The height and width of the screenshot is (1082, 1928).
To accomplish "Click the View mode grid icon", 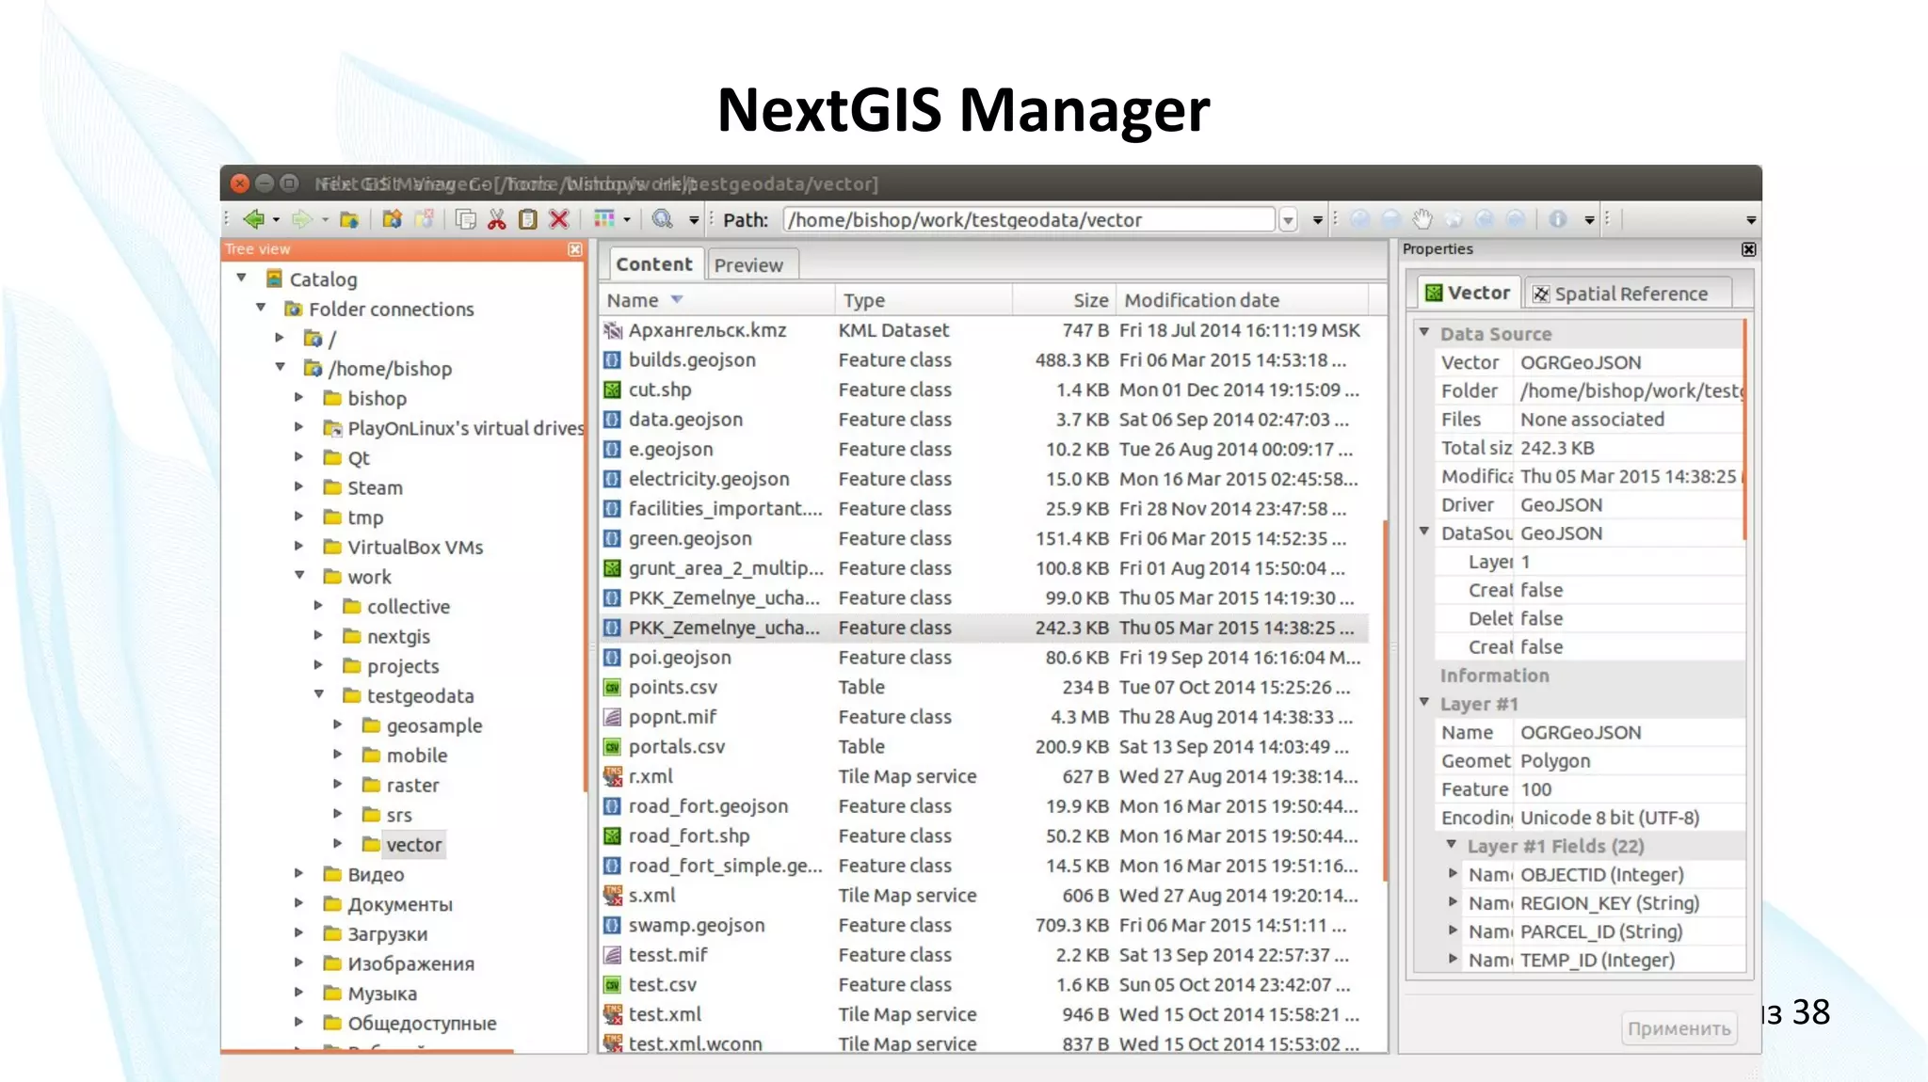I will click(604, 219).
